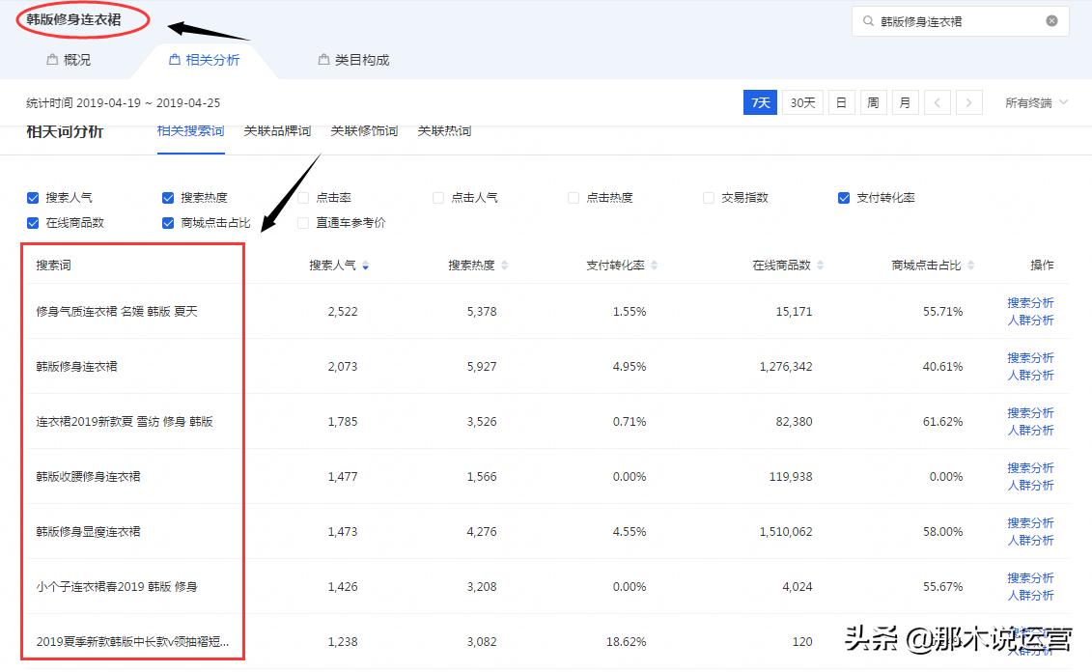
Task: Sort the 商城点击占比 column arrow
Action: [969, 265]
